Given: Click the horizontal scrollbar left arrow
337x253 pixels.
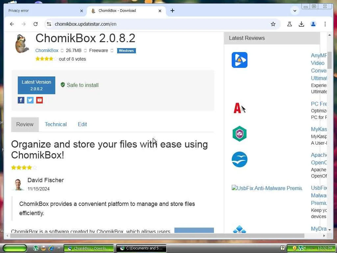Looking at the screenshot, I should [7, 236].
